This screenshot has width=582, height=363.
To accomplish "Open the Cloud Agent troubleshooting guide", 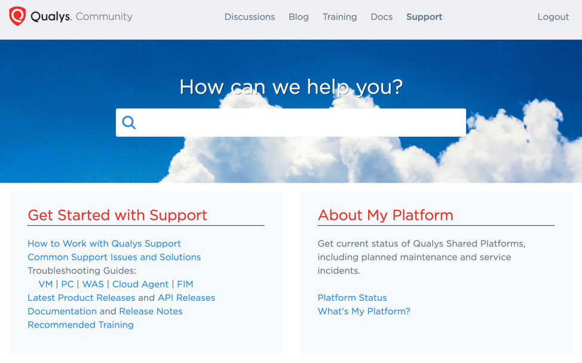I will [140, 284].
